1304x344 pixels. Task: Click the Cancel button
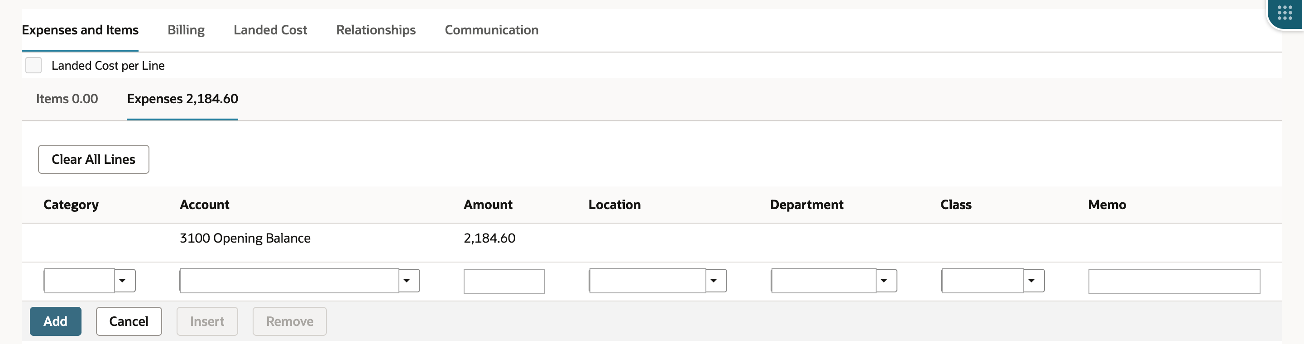tap(129, 321)
